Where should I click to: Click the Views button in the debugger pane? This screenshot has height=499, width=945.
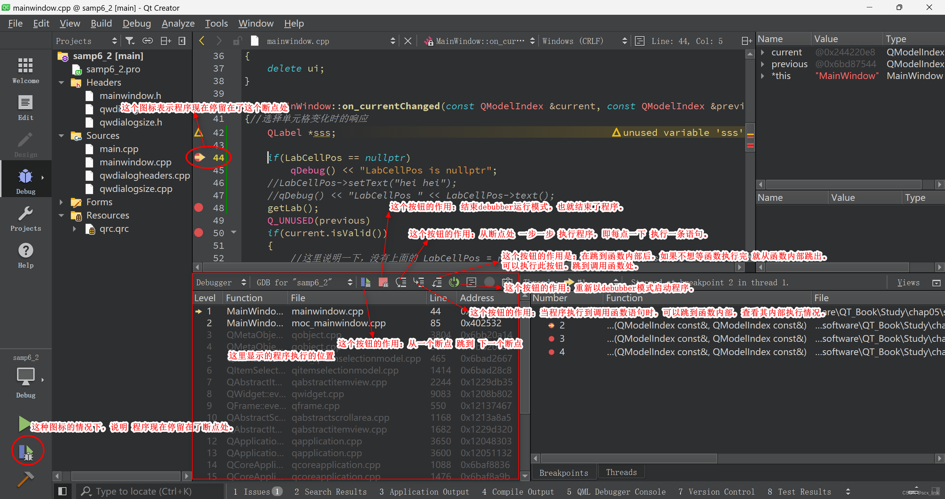point(908,282)
